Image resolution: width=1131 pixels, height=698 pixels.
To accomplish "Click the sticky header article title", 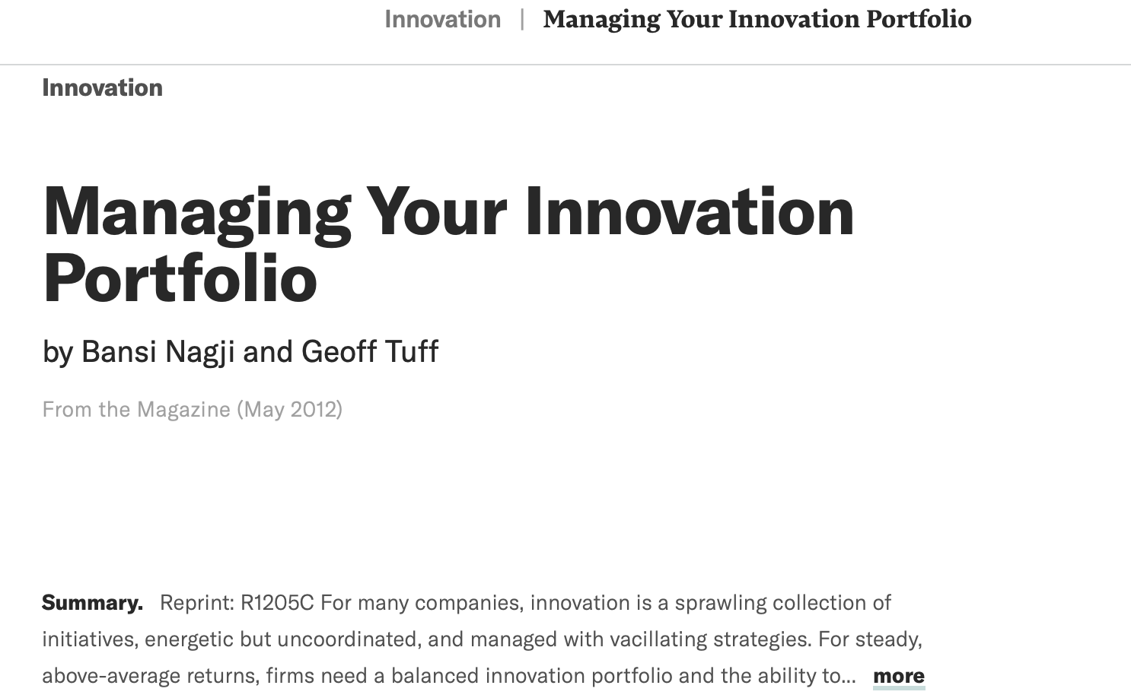I will (x=757, y=19).
